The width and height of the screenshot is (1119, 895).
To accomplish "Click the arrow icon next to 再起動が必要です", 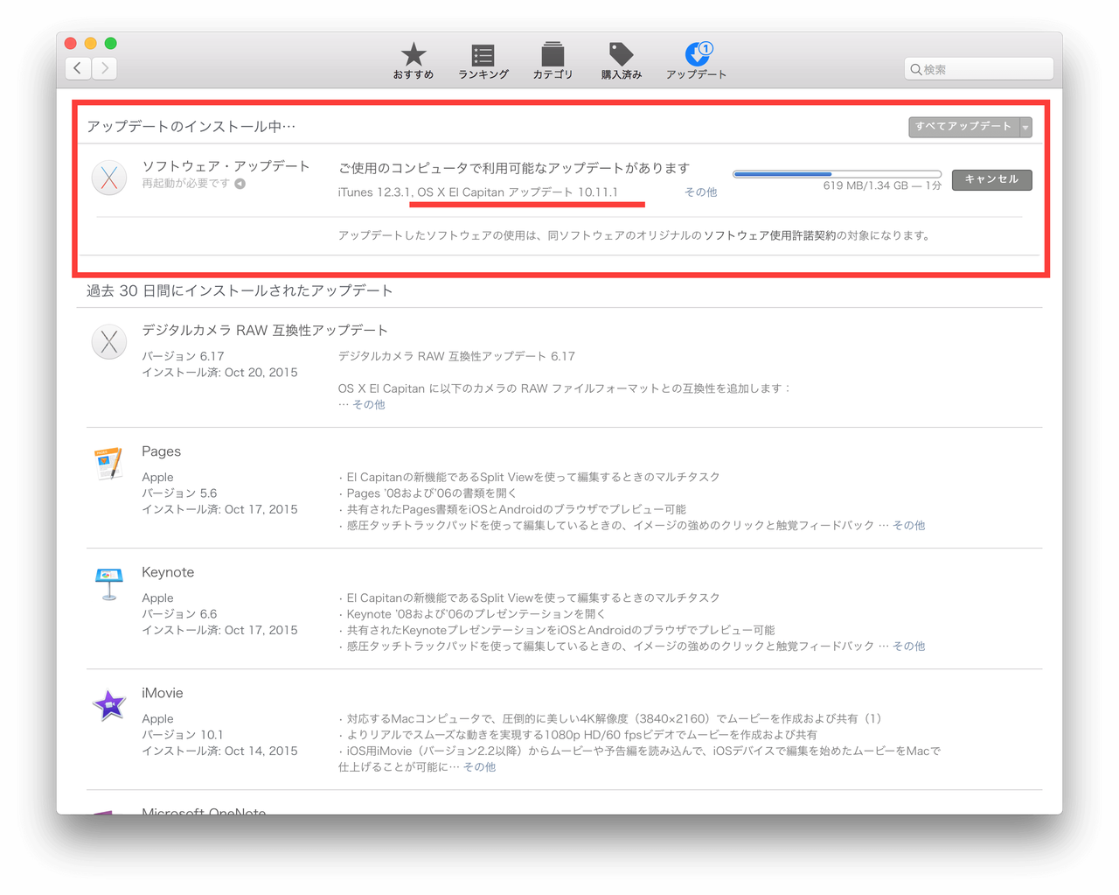I will point(240,184).
